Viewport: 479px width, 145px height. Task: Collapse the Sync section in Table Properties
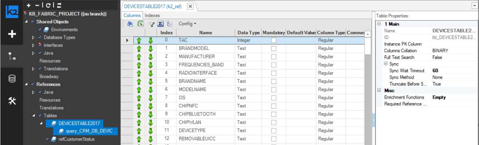pyautogui.click(x=385, y=64)
